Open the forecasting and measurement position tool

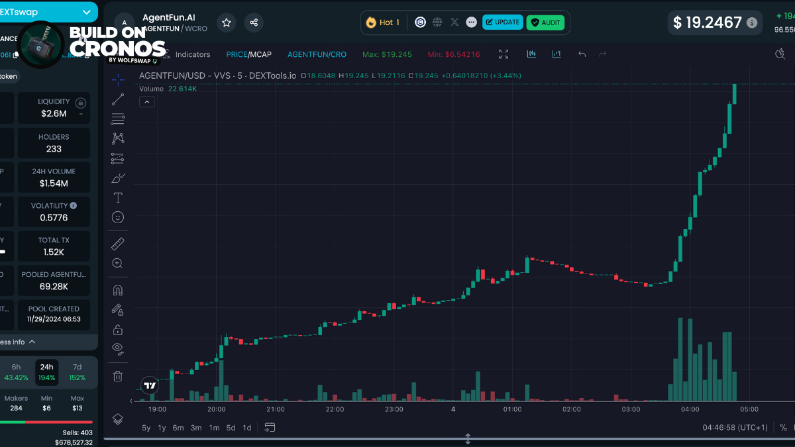coord(118,158)
